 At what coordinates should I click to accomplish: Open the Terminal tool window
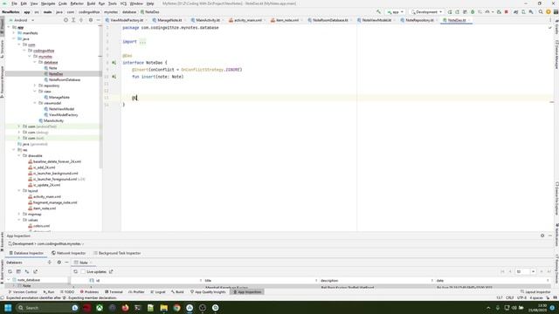[114, 292]
